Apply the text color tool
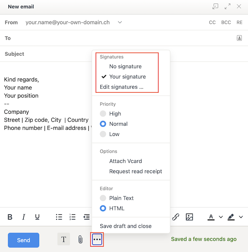The height and width of the screenshot is (252, 248). tap(211, 217)
